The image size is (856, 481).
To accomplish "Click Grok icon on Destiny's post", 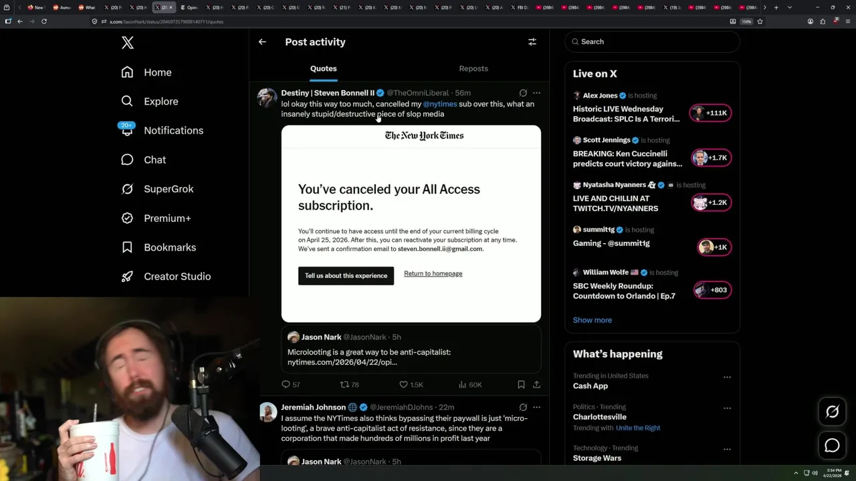I will click(x=523, y=93).
